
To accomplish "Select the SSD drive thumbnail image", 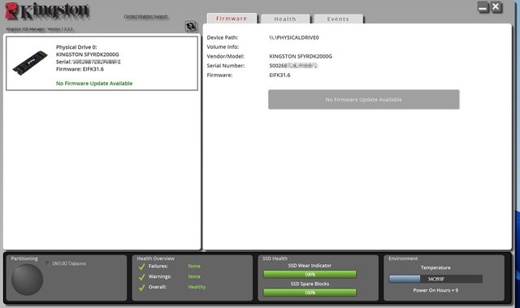I will 30,63.
